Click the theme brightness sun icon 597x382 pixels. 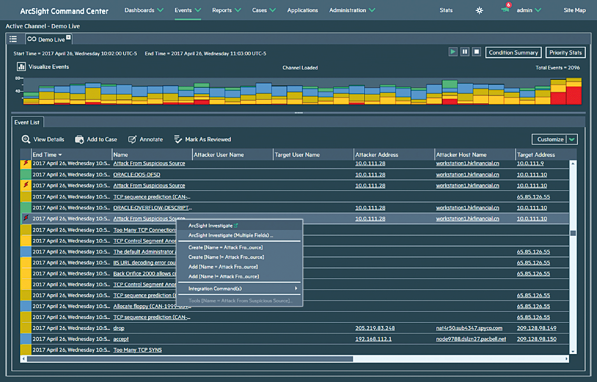479,10
